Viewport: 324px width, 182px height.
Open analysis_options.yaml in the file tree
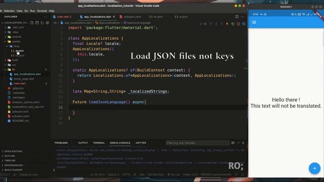25,102
